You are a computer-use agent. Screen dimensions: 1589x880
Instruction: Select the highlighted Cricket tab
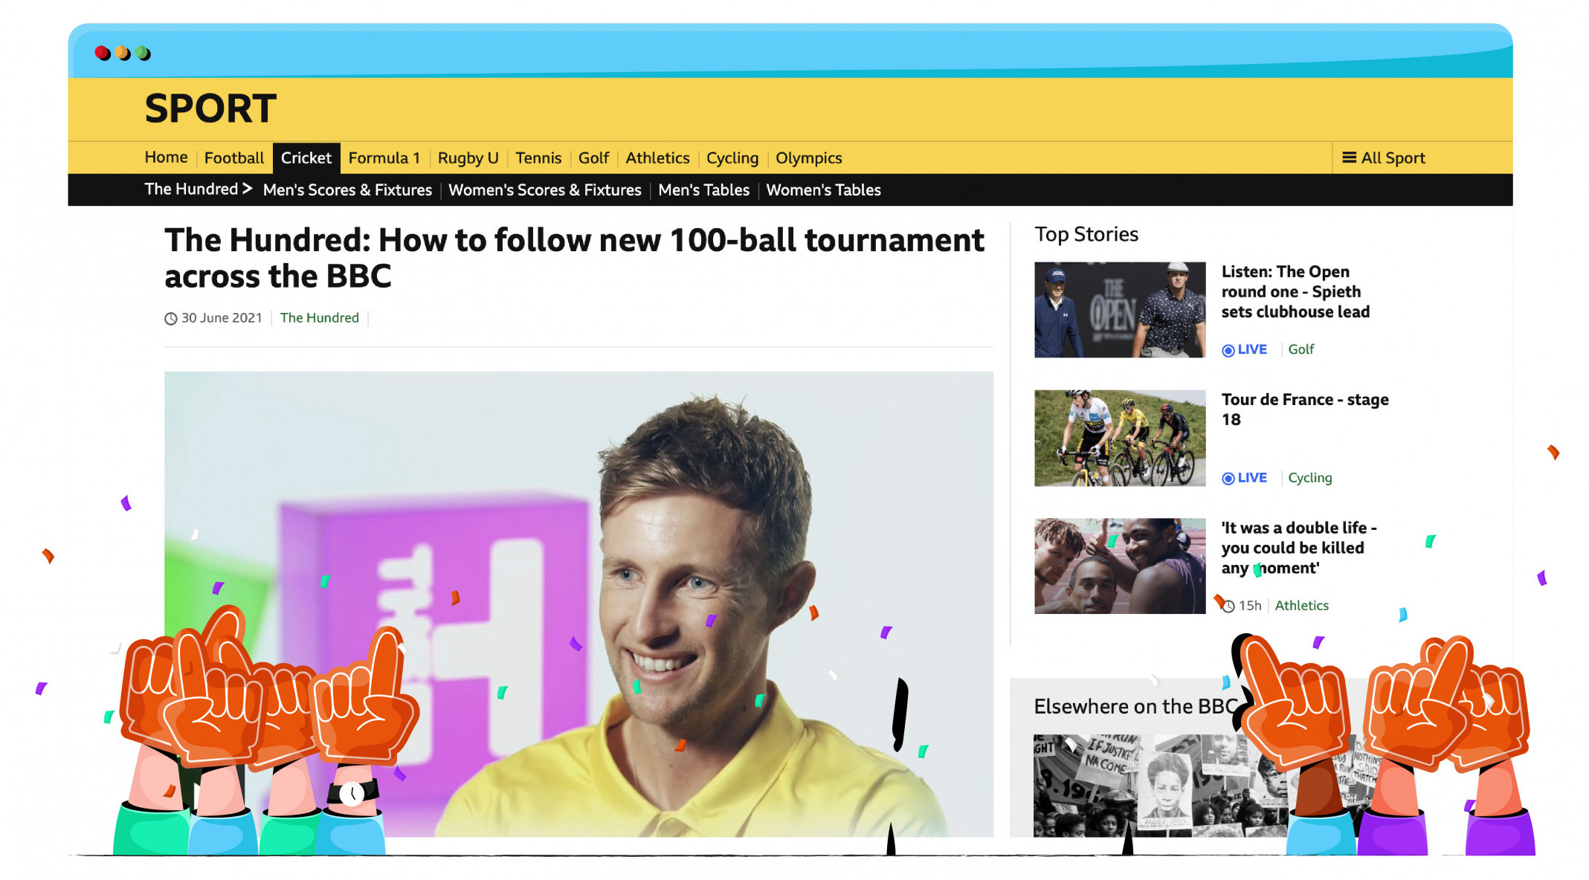pyautogui.click(x=306, y=158)
